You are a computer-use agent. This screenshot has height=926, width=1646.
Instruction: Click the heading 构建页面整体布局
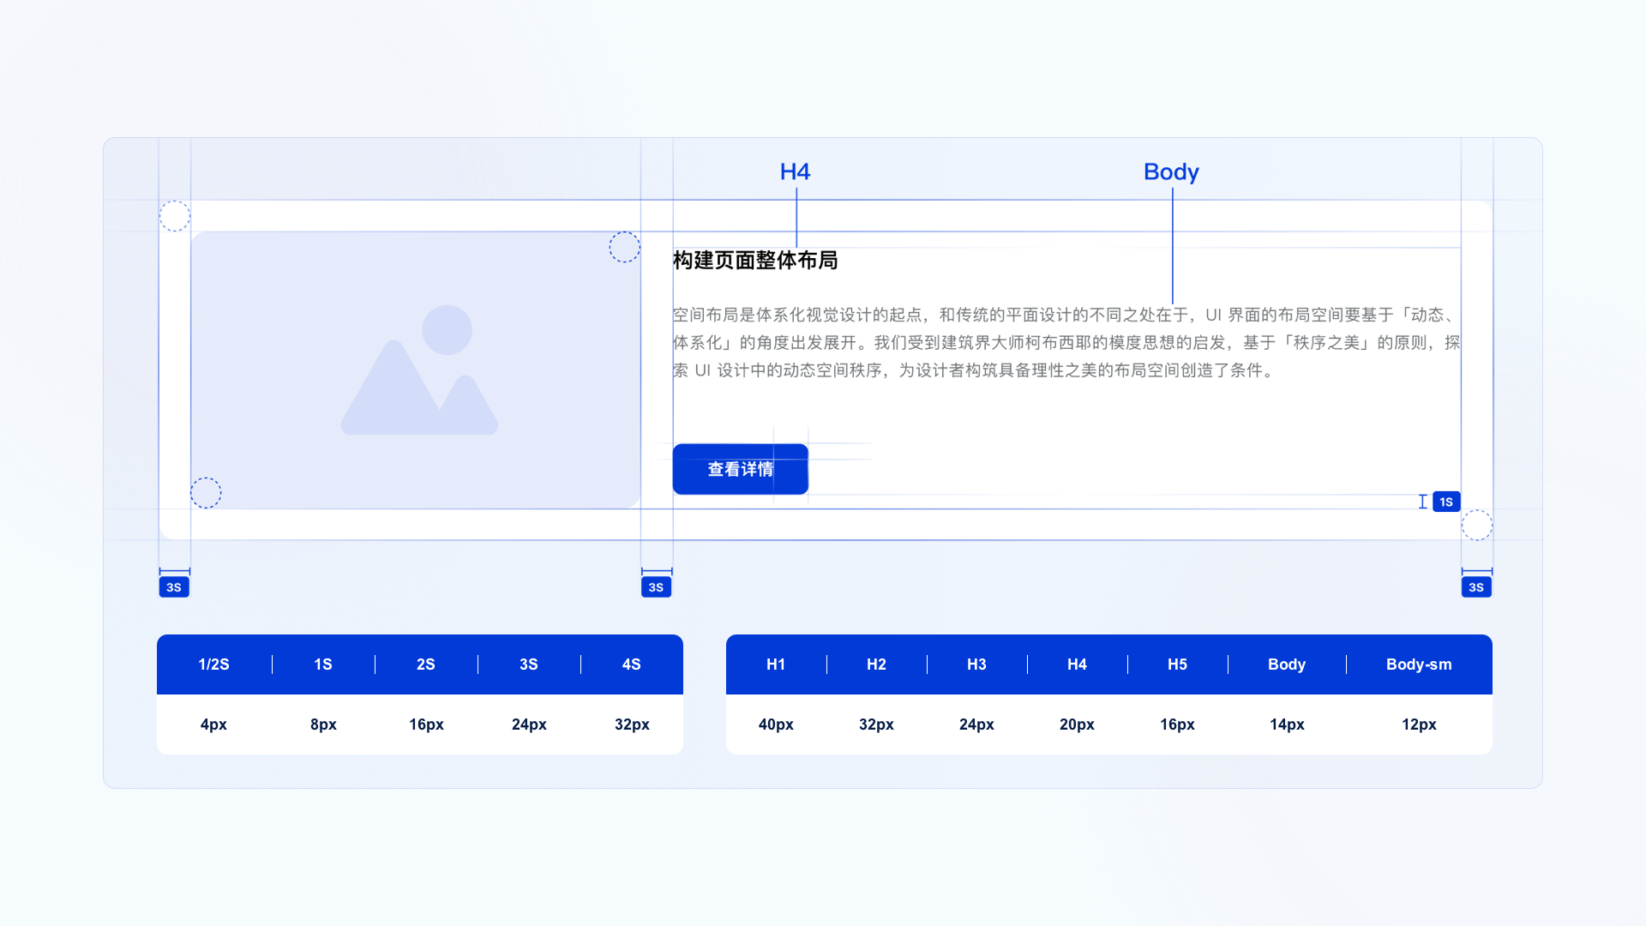(x=755, y=261)
